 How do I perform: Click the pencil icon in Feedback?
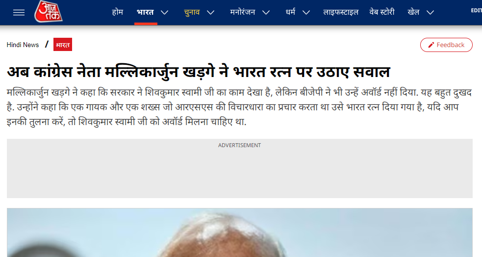(431, 45)
